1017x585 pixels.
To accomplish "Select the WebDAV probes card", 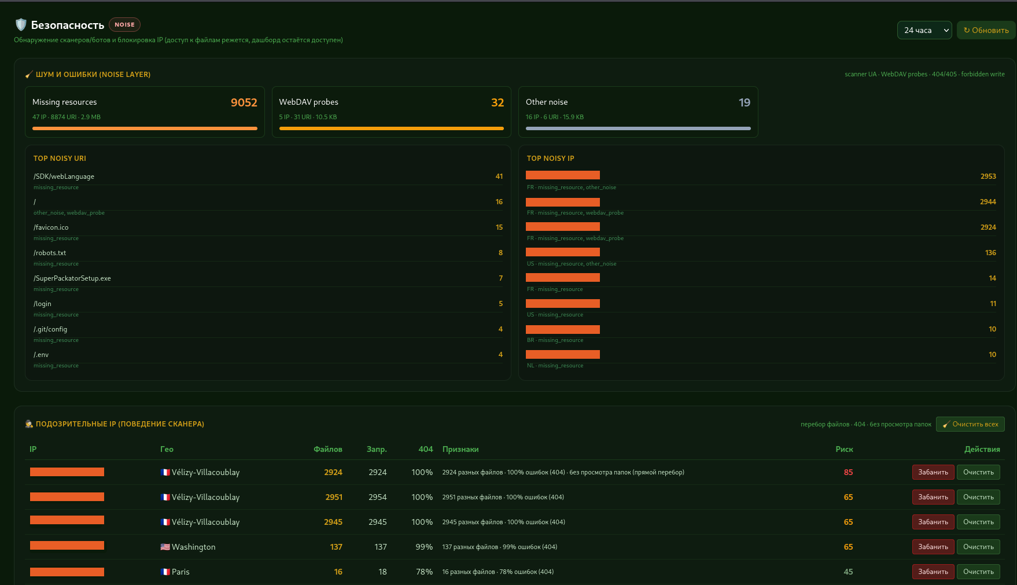I will point(392,112).
